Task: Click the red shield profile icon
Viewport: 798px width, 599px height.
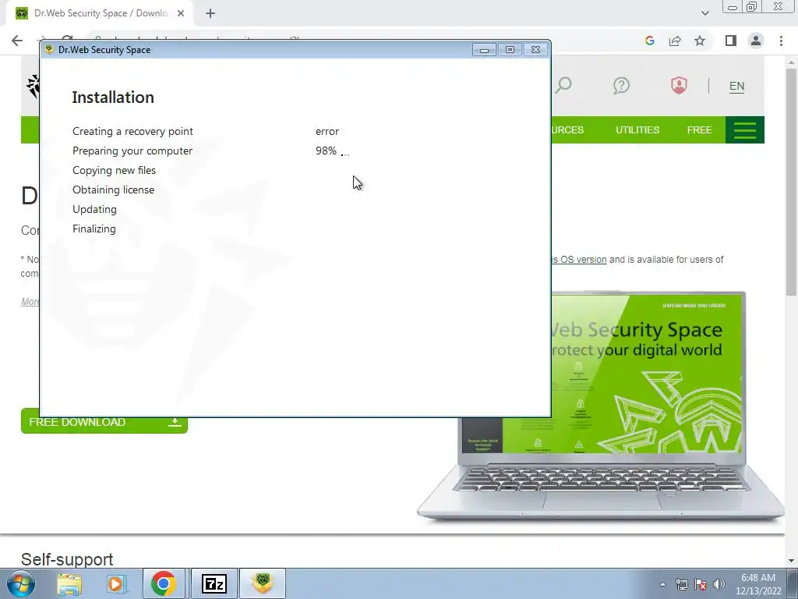Action: pyautogui.click(x=679, y=85)
